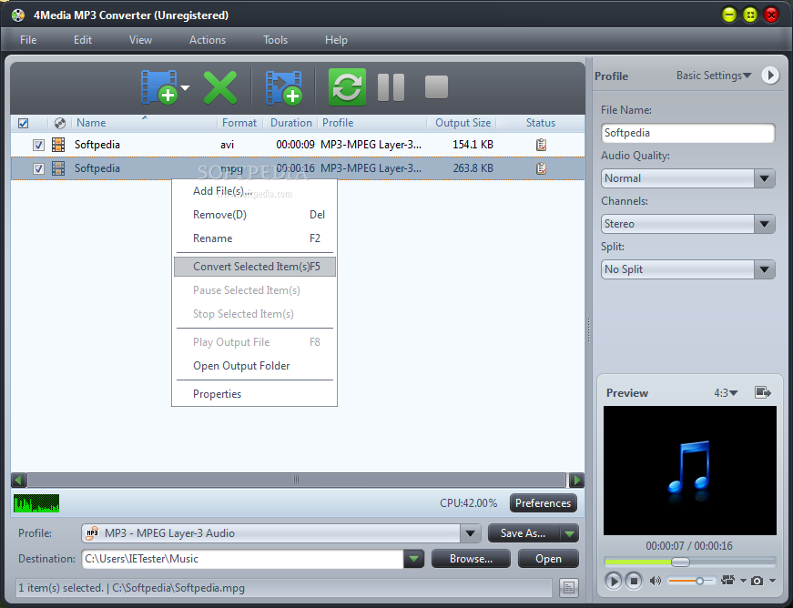Image resolution: width=793 pixels, height=608 pixels.
Task: Click the side panel collapse handle
Action: [589, 330]
